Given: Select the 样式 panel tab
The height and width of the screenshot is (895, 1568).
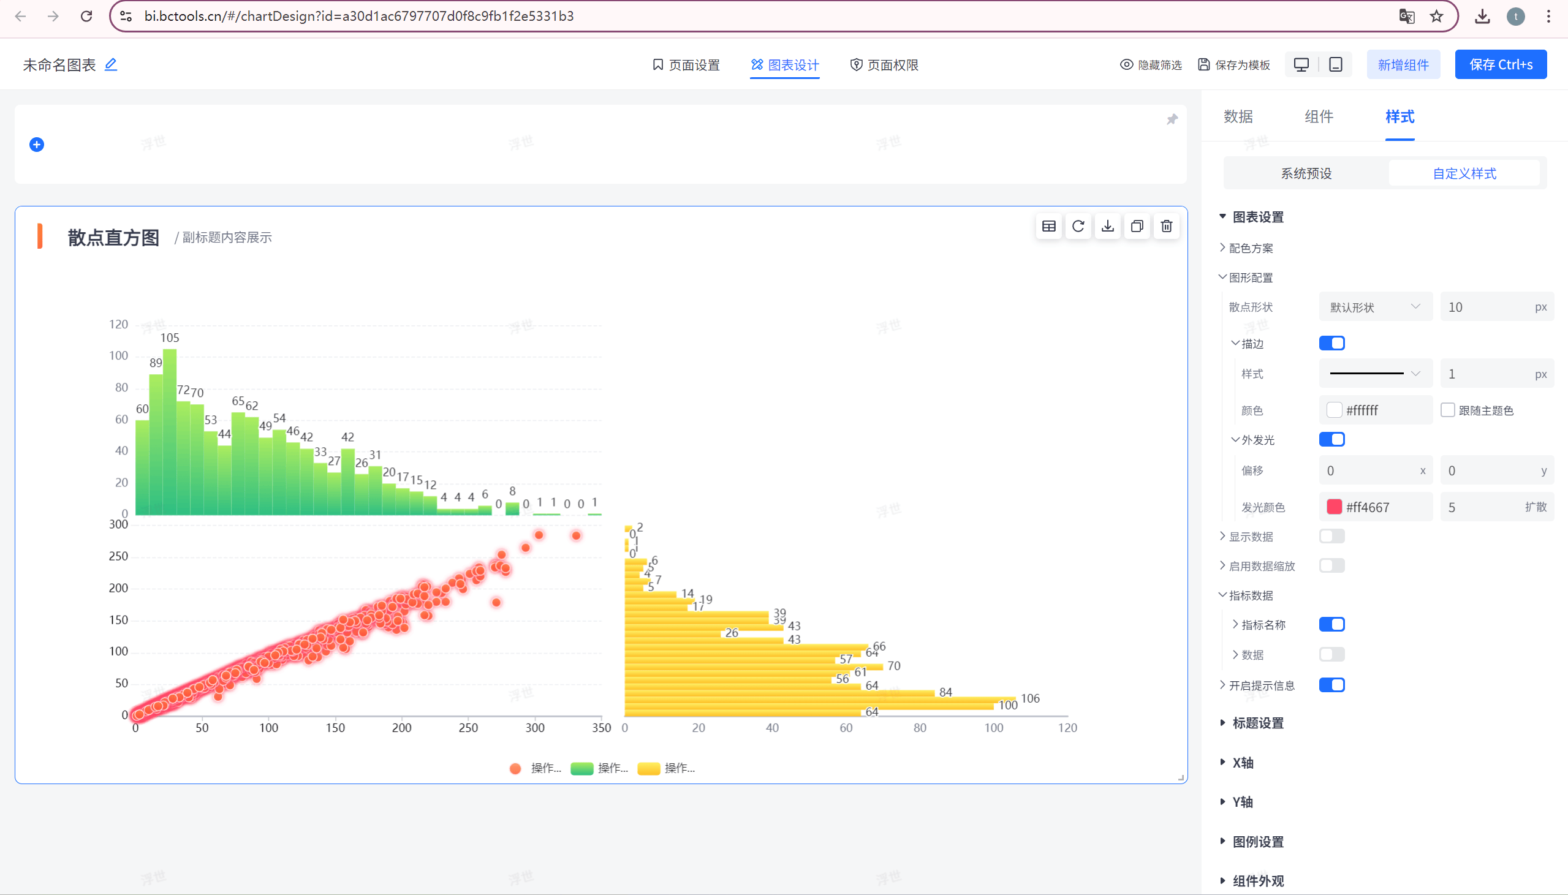Looking at the screenshot, I should click(x=1400, y=116).
